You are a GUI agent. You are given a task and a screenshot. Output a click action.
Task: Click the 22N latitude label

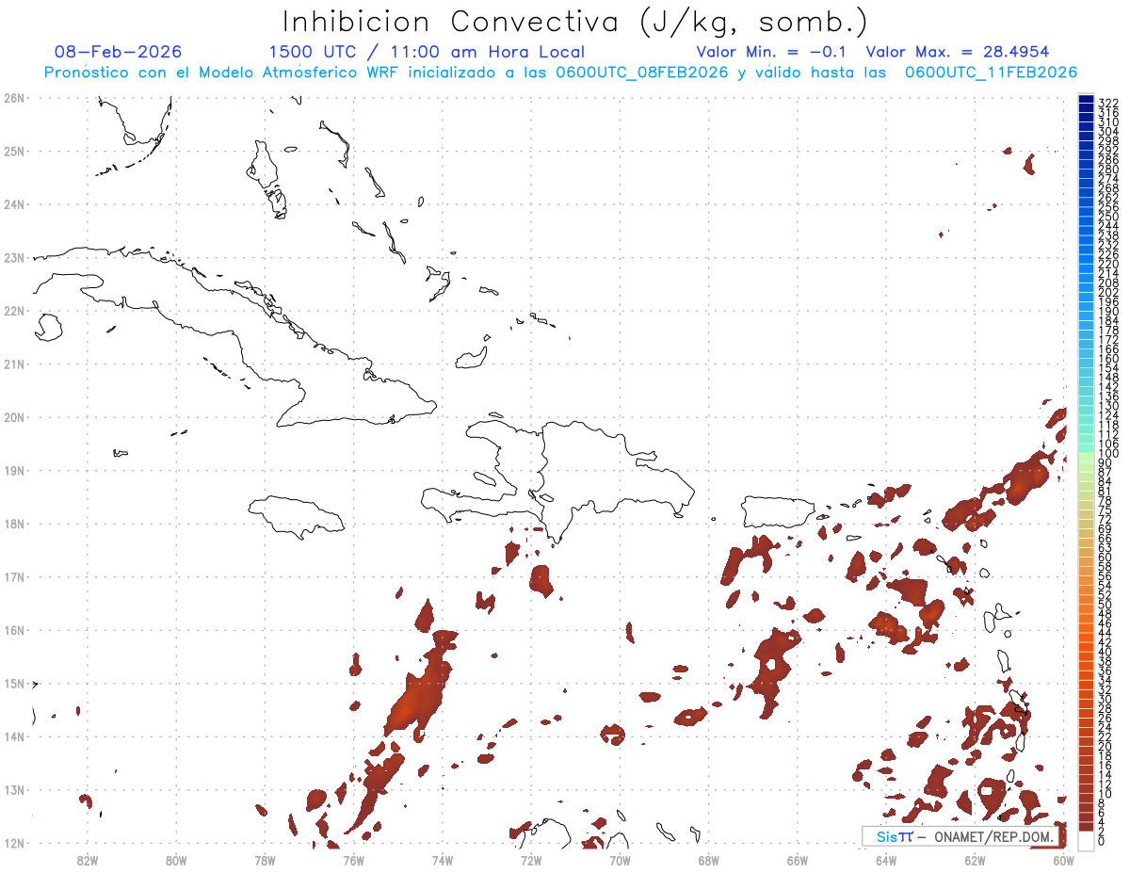(13, 311)
